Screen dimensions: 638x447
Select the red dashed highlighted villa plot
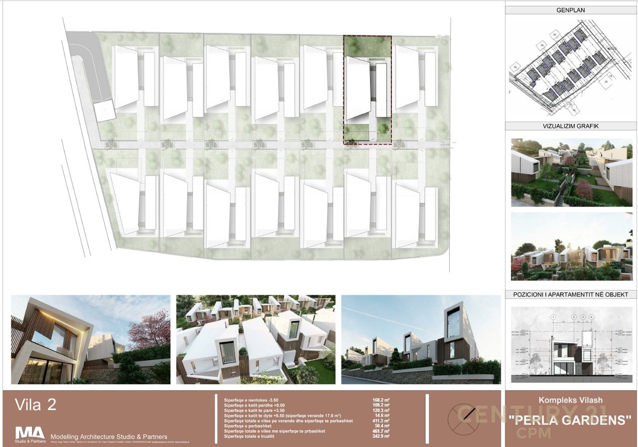pos(367,90)
